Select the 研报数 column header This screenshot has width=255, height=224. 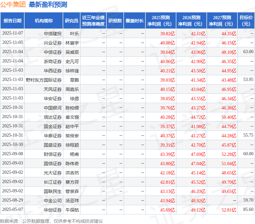pyautogui.click(x=115, y=20)
